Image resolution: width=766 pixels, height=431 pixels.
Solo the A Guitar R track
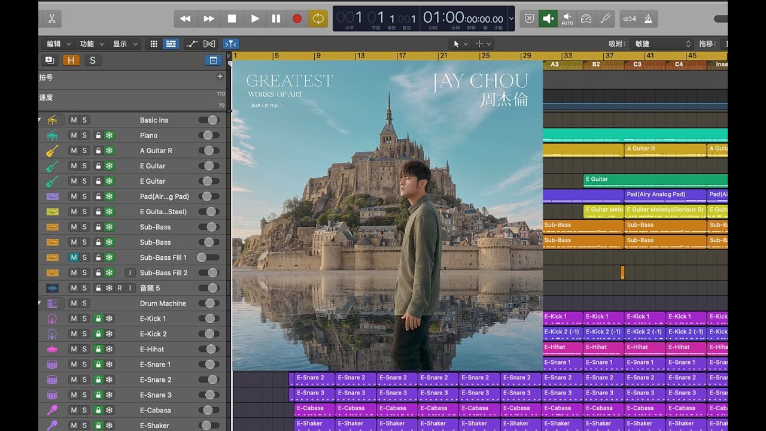point(84,151)
